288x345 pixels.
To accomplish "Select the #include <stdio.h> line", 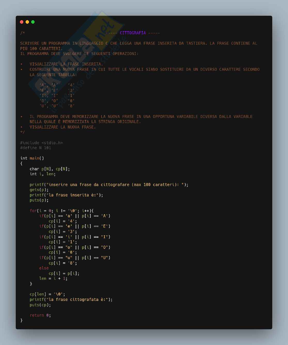I will [41, 143].
